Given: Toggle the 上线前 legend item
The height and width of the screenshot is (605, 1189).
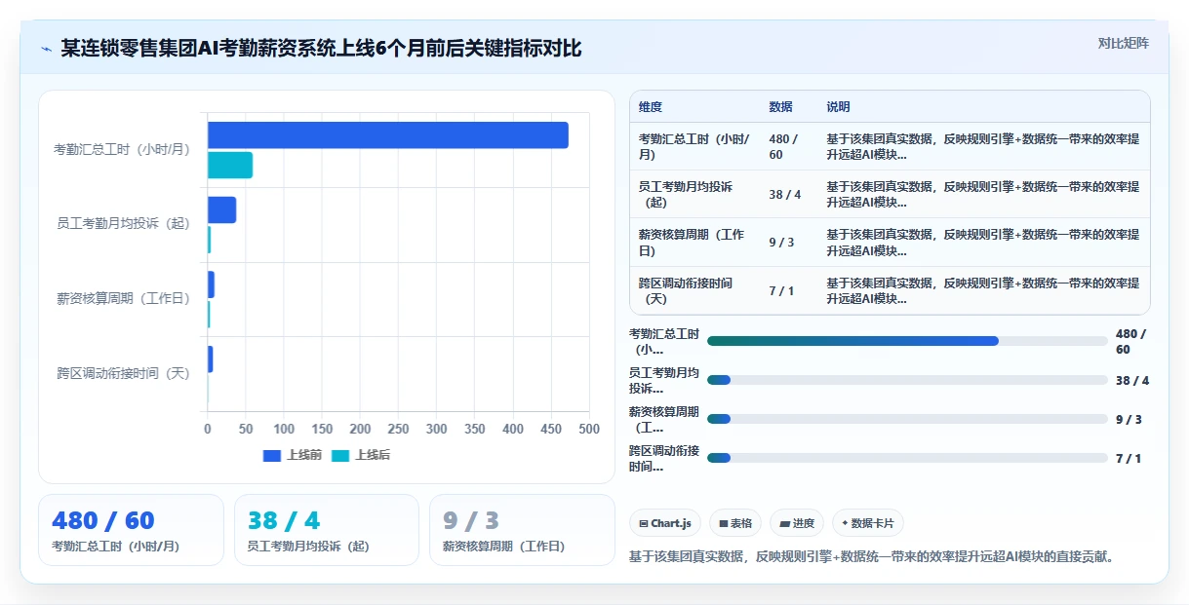Looking at the screenshot, I should [x=293, y=455].
